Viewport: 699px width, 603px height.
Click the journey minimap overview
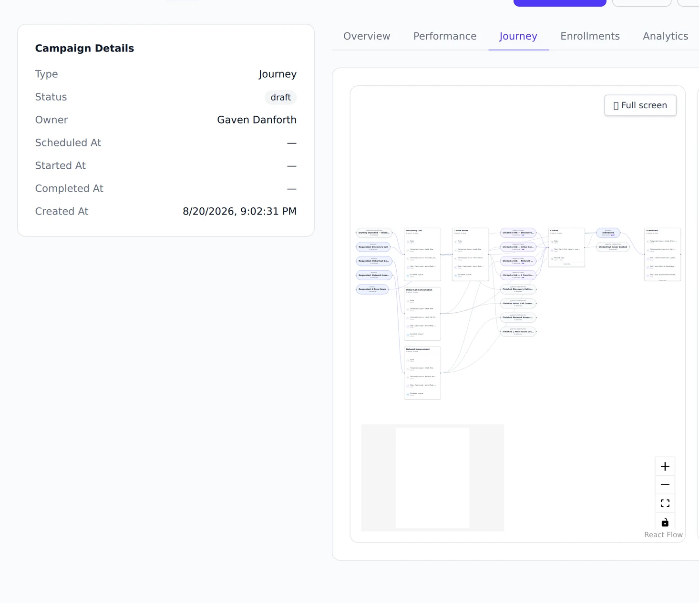(432, 478)
